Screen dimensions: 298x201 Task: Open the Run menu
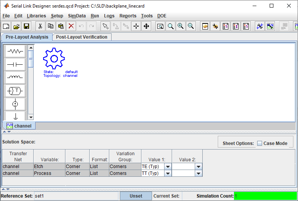(x=95, y=16)
